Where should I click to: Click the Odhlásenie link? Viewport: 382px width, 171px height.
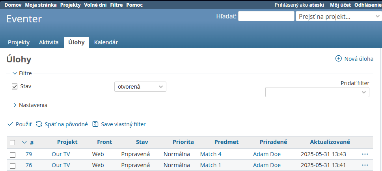coord(368,5)
